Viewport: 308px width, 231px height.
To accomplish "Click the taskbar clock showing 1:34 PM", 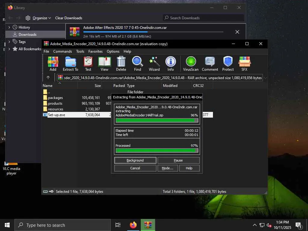I will pyautogui.click(x=282, y=225).
